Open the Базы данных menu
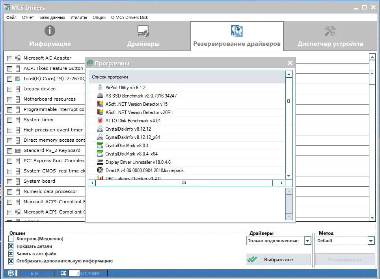The height and width of the screenshot is (279, 380). 52,17
